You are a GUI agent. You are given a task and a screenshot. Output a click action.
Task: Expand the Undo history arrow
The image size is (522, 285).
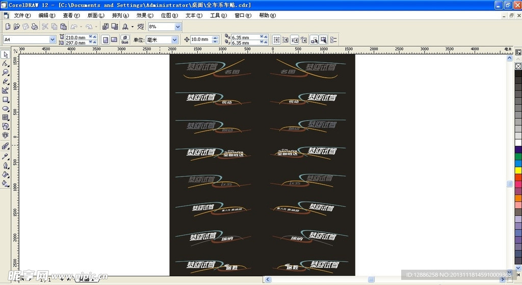point(81,27)
